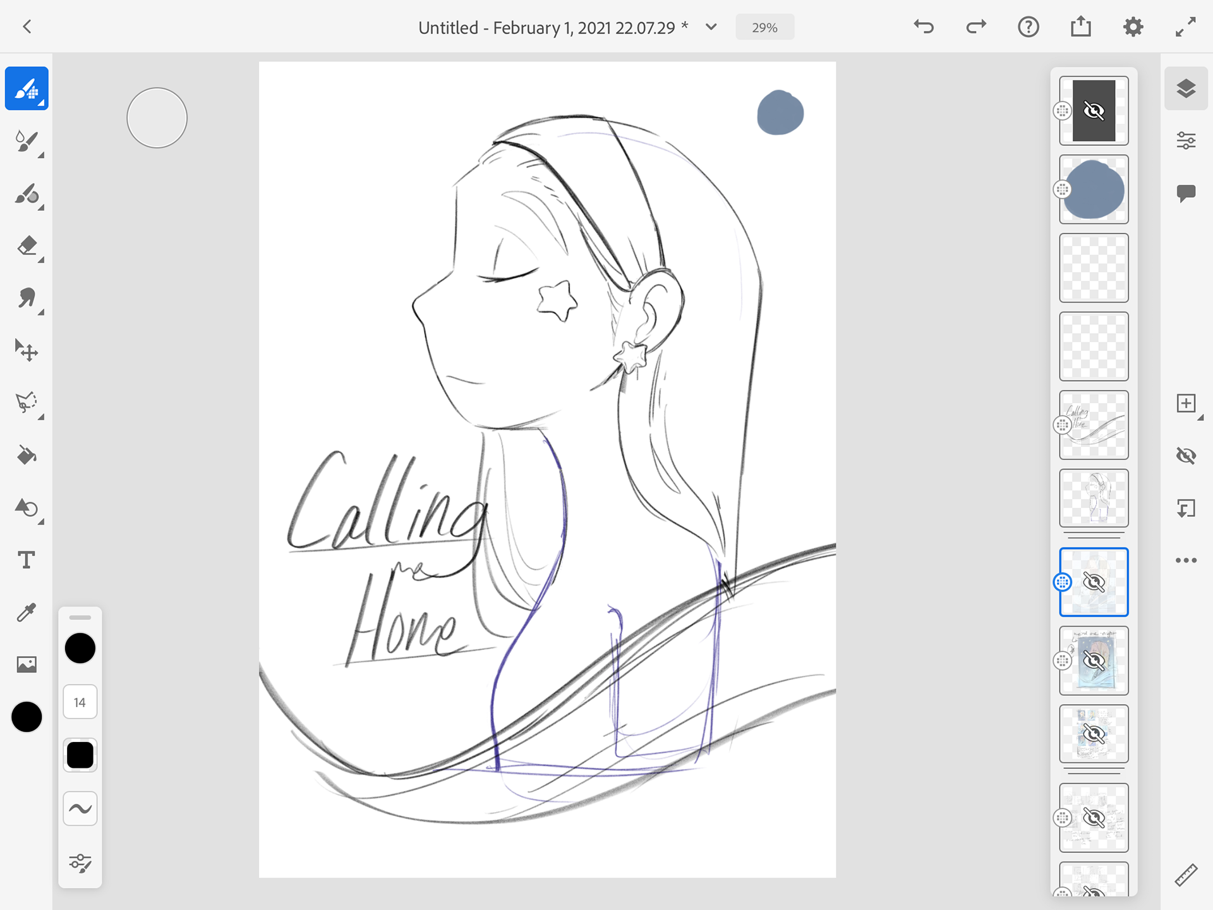Image resolution: width=1213 pixels, height=910 pixels.
Task: Open more layer actions ellipsis
Action: (1186, 561)
